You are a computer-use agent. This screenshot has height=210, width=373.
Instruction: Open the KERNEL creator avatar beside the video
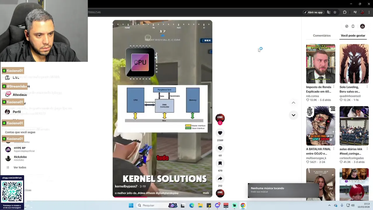coord(220,118)
